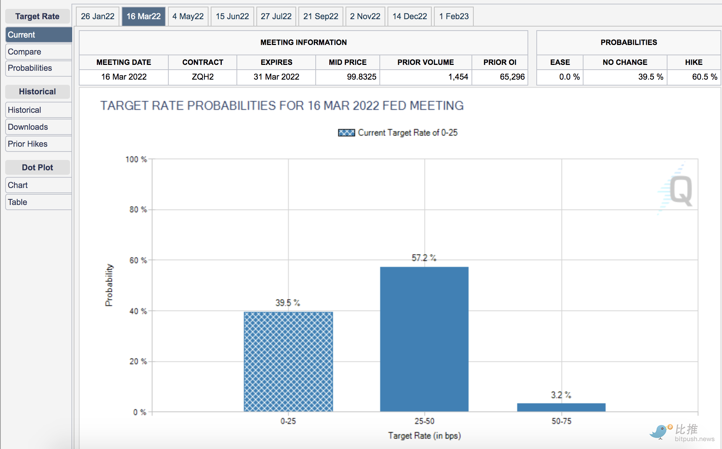Click the EASE column header
Screen dimensions: 722x449
tap(560, 62)
